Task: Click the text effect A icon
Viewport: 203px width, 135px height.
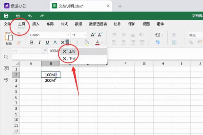Action: click(x=55, y=43)
